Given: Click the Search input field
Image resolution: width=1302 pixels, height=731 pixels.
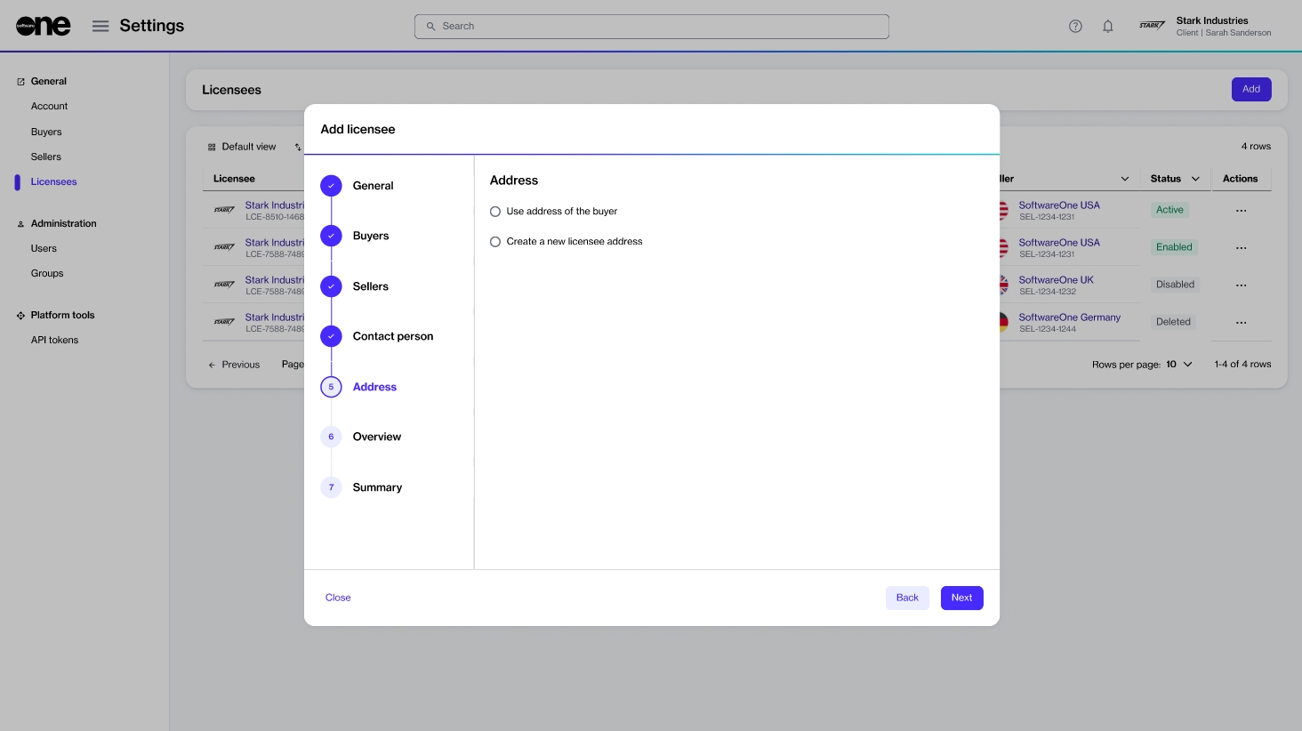Looking at the screenshot, I should [x=652, y=27].
